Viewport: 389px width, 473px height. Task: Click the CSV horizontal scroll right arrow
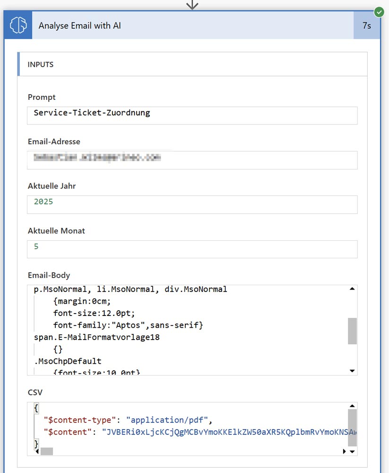[344, 452]
